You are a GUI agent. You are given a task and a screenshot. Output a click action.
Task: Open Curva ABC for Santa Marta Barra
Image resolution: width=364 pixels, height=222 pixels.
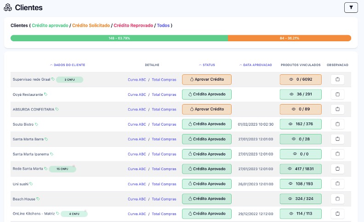coord(136,139)
